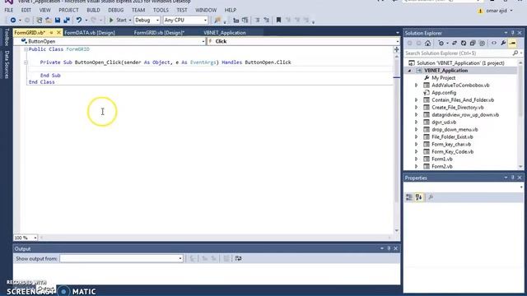Expand the Form1.vb tree node
Viewport: 527px width, 296px height.
pyautogui.click(x=416, y=159)
